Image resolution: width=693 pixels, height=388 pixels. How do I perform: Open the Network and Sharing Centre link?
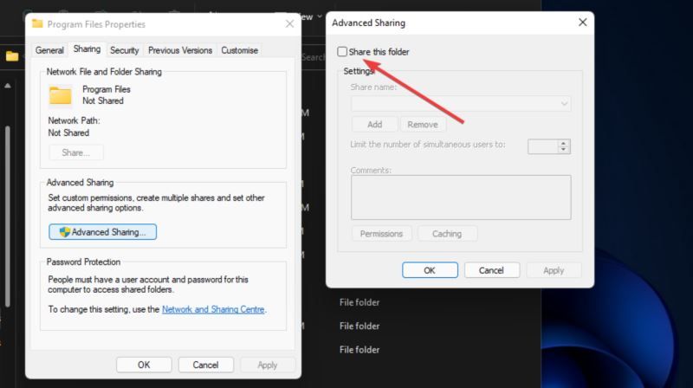pos(214,309)
